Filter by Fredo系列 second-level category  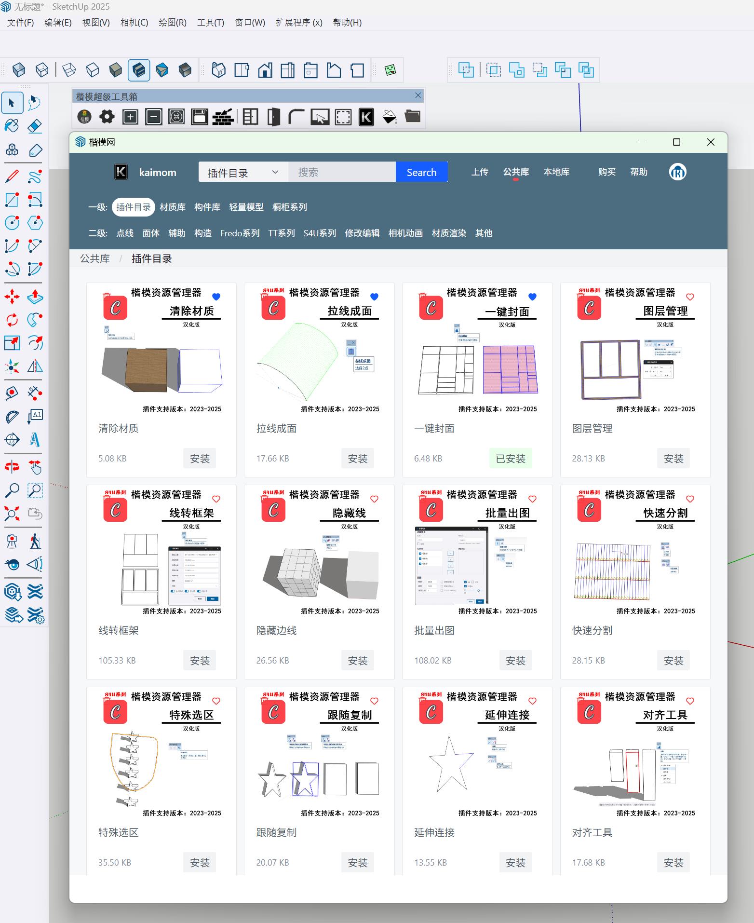coord(240,233)
